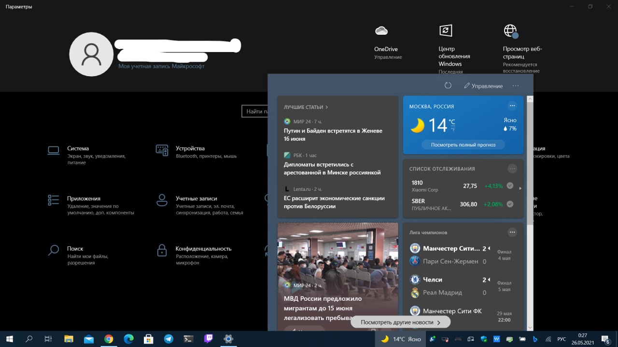Open Microsoft Store from taskbar

[149, 339]
